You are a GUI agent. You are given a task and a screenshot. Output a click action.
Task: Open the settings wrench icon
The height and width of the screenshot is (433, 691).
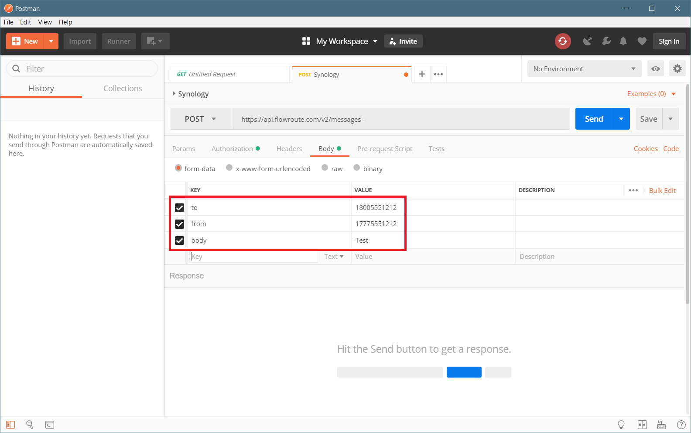click(x=606, y=41)
